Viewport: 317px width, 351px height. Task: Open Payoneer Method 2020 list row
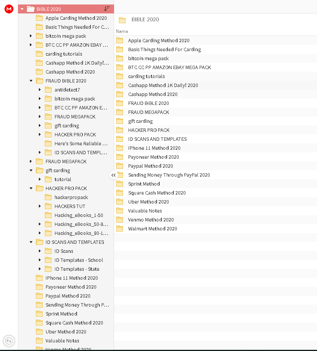pos(216,157)
